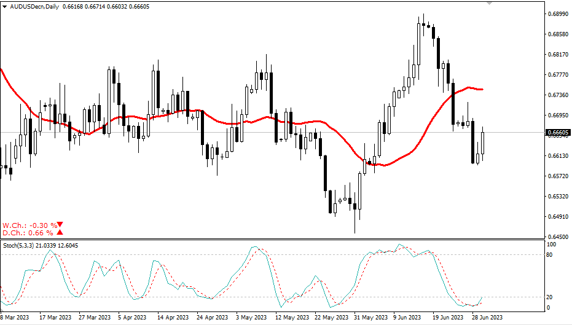Click the stochastic 20 level label

[550, 297]
